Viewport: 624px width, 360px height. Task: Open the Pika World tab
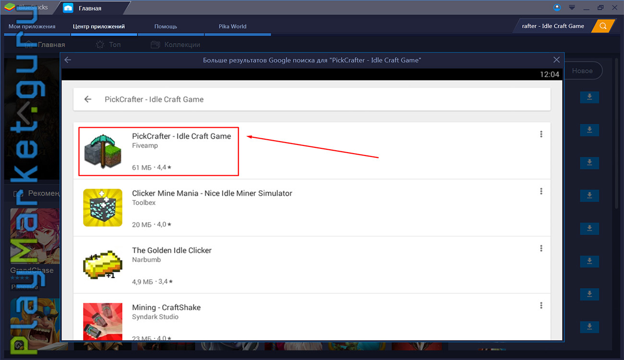232,26
